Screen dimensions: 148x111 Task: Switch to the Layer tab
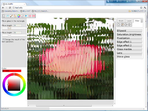coord(129,21)
